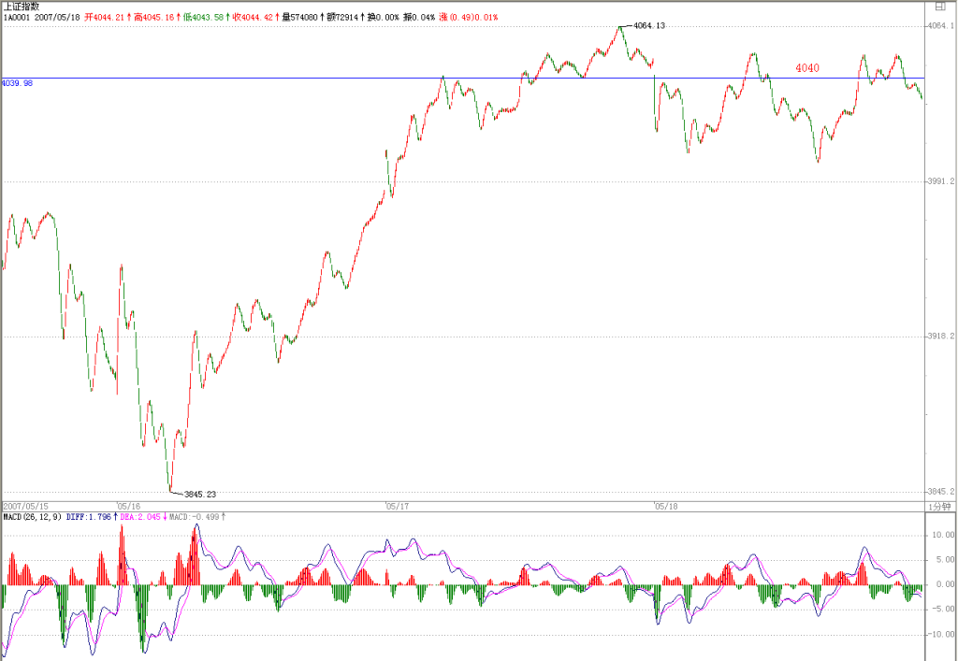Click the 05/18 date marker on time axis
Viewport: 958px width, 661px height.
click(666, 507)
